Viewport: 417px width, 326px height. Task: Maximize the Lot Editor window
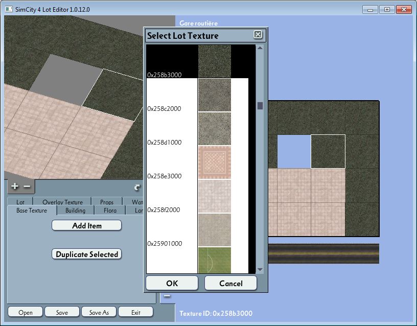coord(387,10)
